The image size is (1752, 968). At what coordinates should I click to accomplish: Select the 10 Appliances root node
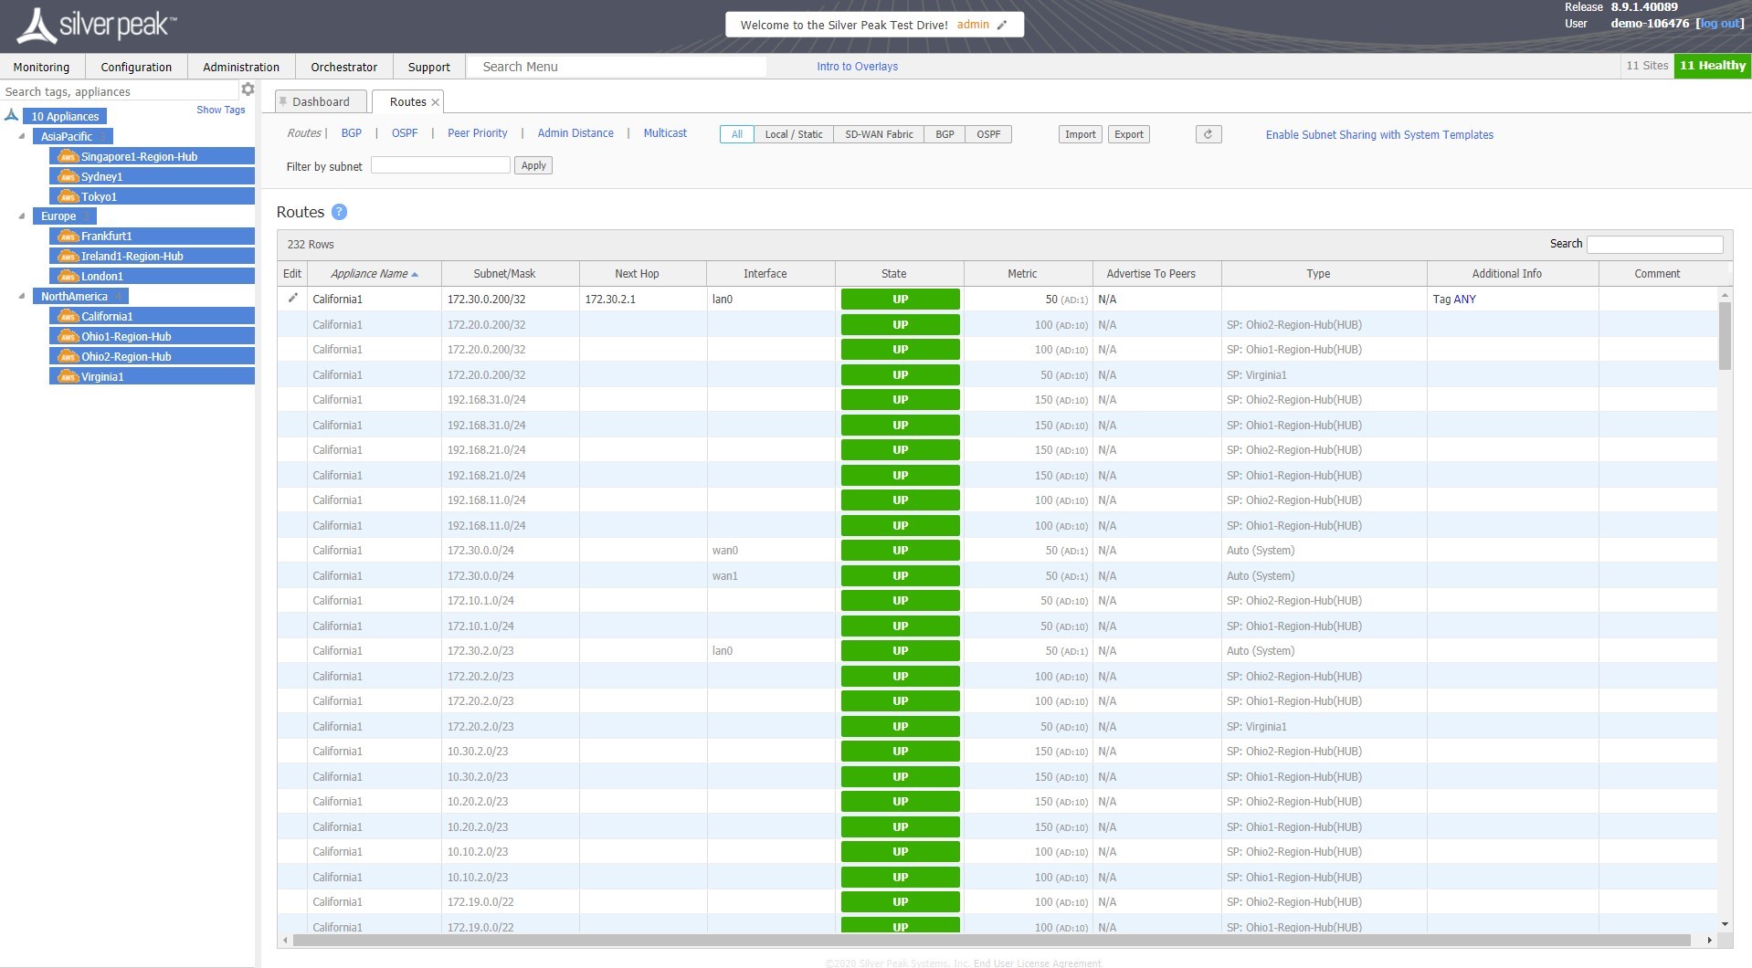click(65, 116)
